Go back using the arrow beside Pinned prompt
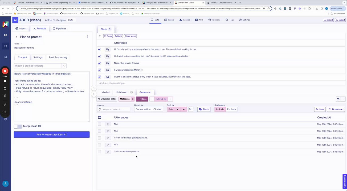The image size is (347, 191). [17, 37]
